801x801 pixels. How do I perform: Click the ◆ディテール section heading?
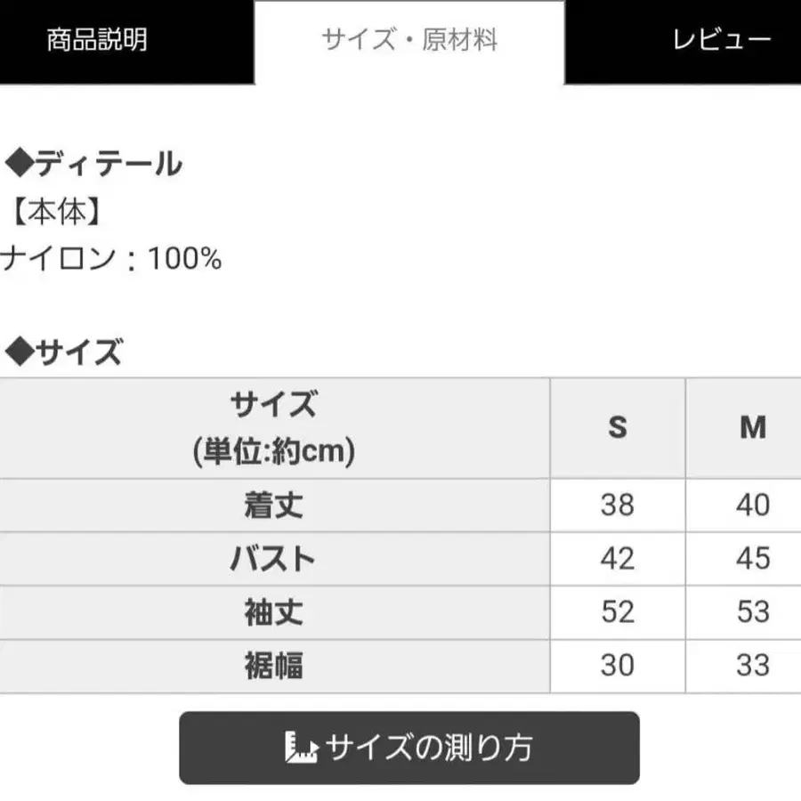click(x=94, y=164)
